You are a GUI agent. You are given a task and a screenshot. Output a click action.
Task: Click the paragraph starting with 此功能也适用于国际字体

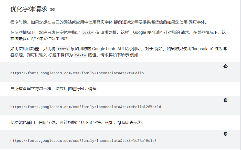click(x=77, y=123)
